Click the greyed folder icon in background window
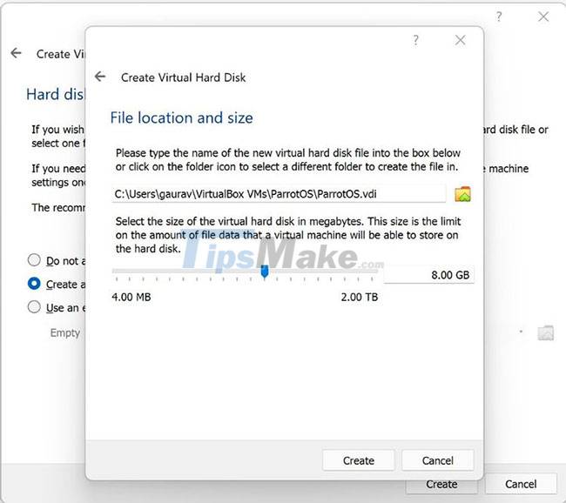This screenshot has height=503, width=566. point(545,332)
